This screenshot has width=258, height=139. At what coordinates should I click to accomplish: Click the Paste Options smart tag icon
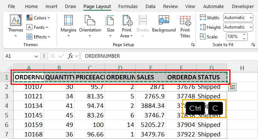(x=232, y=87)
